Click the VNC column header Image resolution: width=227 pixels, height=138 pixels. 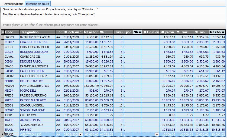pos(106,32)
